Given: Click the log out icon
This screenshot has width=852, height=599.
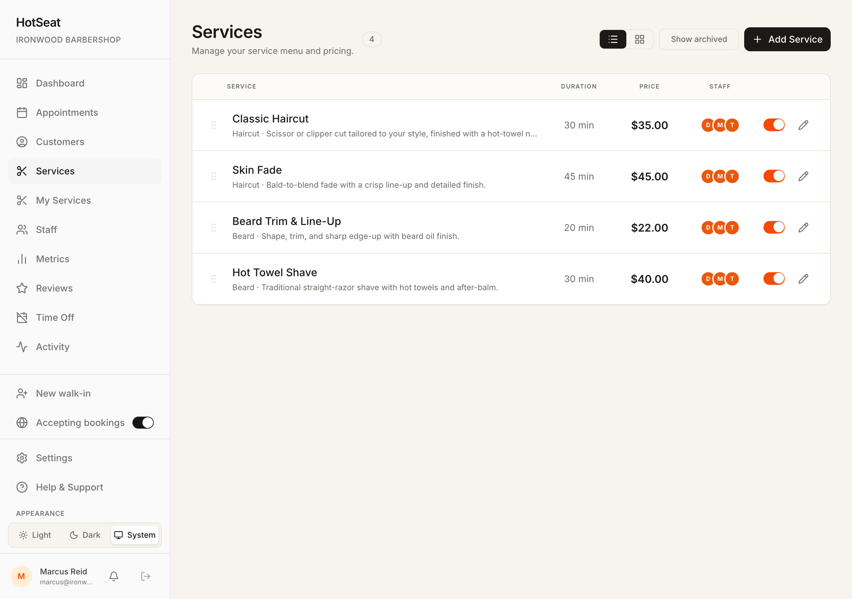Looking at the screenshot, I should (x=145, y=576).
